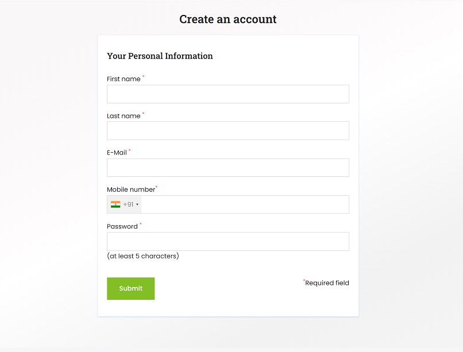Viewport: 463px width, 352px height.
Task: Click the red asterisk next to First name
Action: click(144, 77)
